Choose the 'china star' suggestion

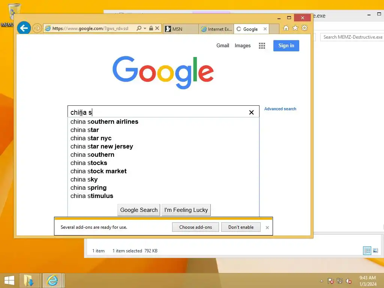pos(163,130)
